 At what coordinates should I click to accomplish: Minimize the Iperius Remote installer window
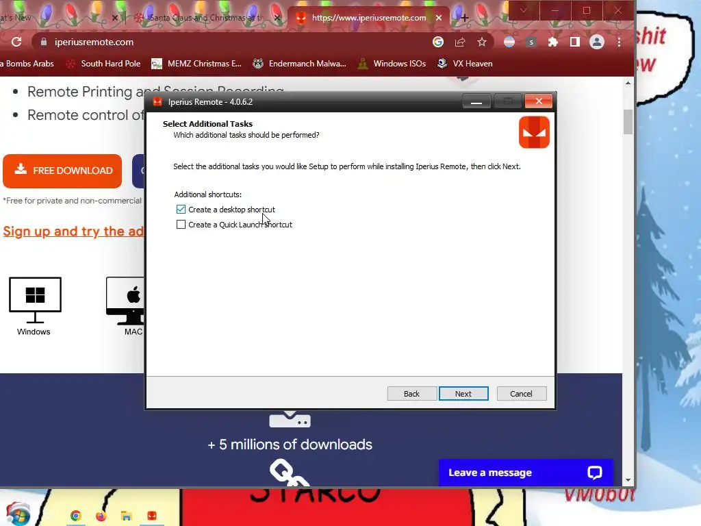[x=476, y=101]
